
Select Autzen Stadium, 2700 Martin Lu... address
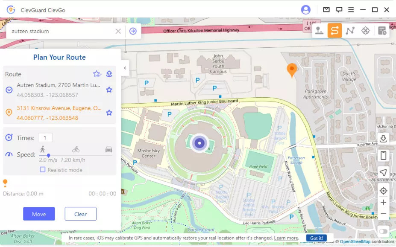pyautogui.click(x=59, y=85)
